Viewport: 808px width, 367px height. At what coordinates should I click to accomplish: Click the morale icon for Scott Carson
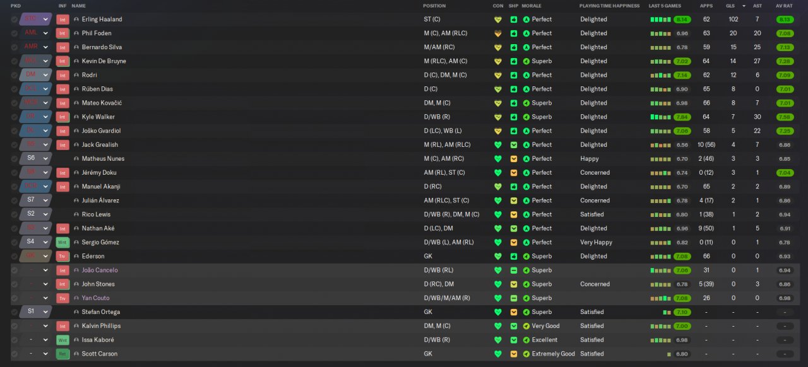click(526, 354)
